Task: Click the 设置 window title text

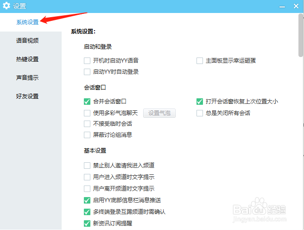Action: (x=19, y=6)
